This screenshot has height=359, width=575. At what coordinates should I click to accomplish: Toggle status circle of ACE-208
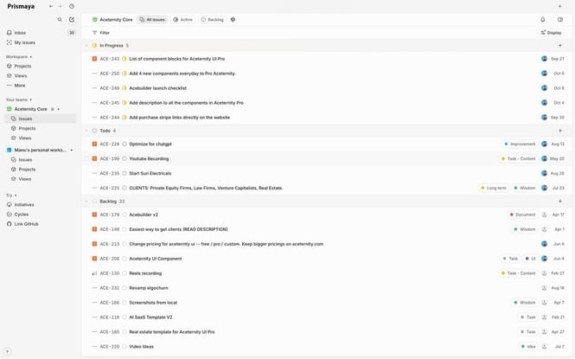coord(125,259)
